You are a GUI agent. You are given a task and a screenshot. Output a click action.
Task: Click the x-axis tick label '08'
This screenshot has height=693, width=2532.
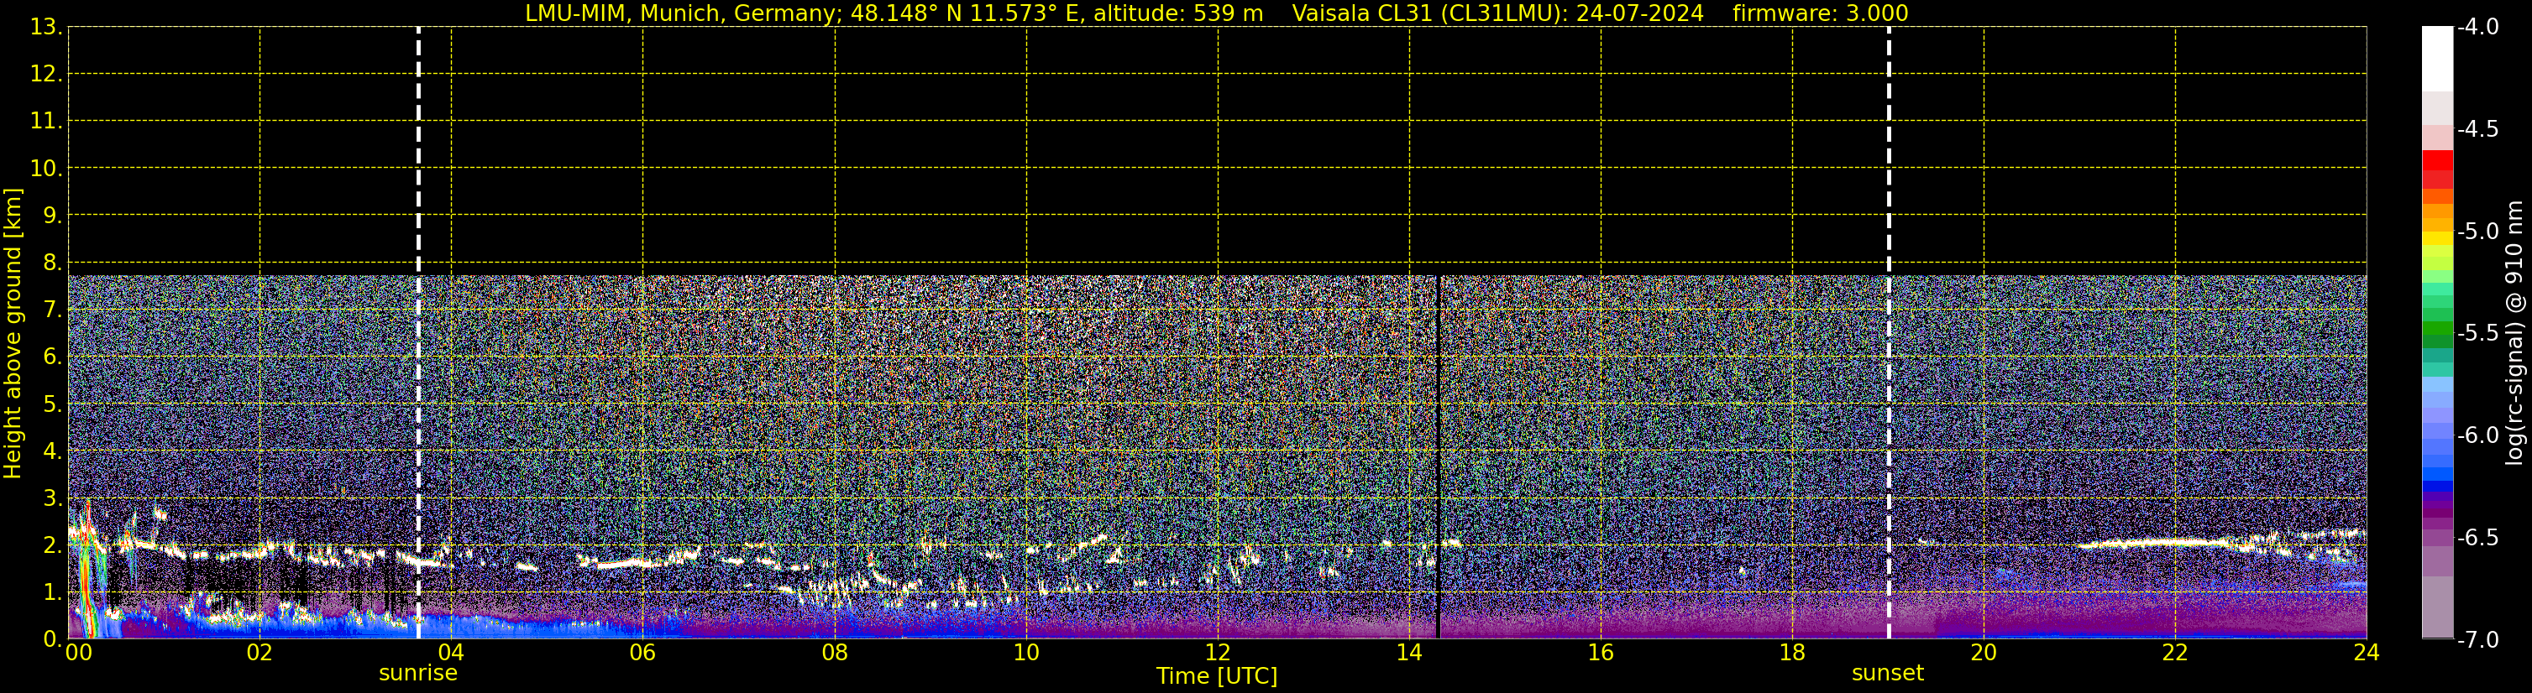point(835,653)
